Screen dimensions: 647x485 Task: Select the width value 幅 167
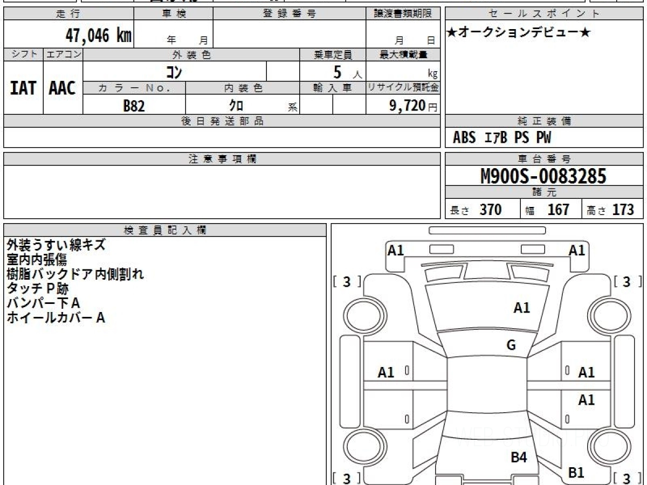tap(547, 210)
